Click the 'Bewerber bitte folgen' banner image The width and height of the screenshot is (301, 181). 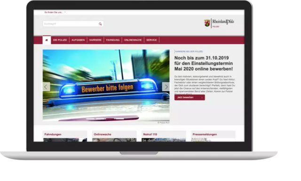pyautogui.click(x=106, y=86)
